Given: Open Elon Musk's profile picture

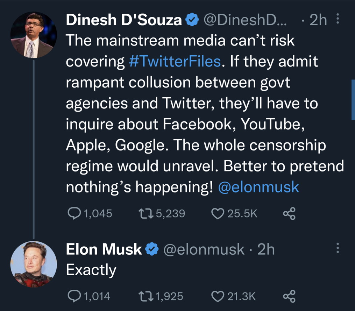Looking at the screenshot, I should 34,264.
